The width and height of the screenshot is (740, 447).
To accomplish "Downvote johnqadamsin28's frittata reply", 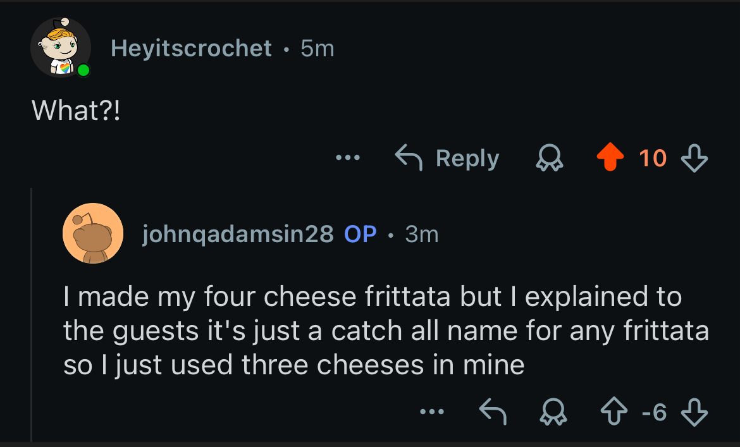I will pyautogui.click(x=694, y=413).
